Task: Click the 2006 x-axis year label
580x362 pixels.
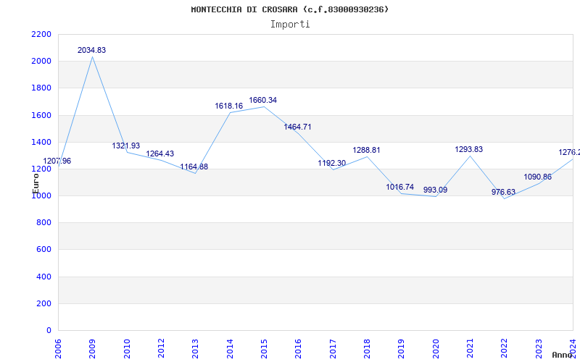Action: (x=58, y=348)
